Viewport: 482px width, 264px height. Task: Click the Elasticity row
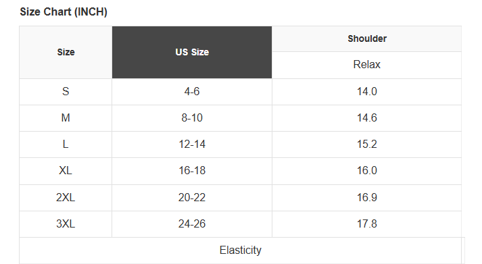(x=241, y=250)
